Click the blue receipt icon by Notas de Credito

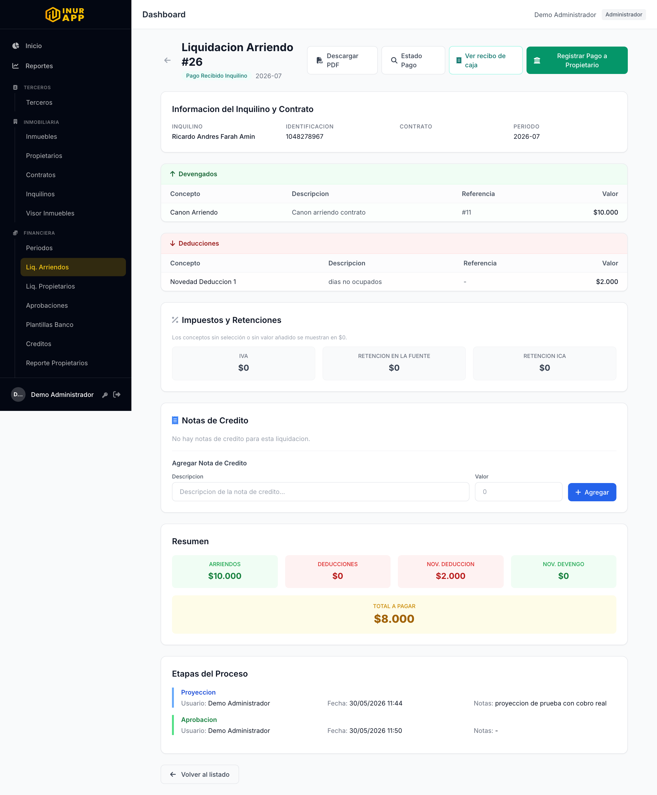point(175,420)
